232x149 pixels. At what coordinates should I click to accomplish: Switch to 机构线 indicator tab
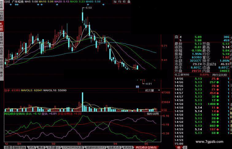pyautogui.click(x=128, y=147)
